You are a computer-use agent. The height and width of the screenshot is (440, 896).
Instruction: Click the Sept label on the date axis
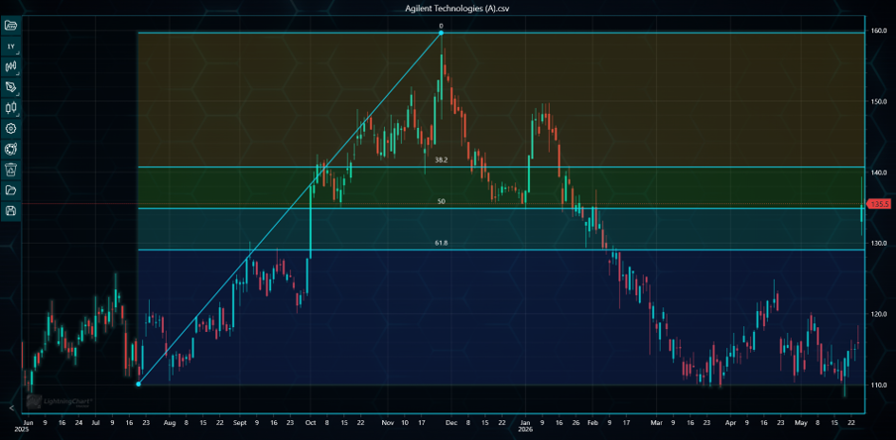(240, 423)
